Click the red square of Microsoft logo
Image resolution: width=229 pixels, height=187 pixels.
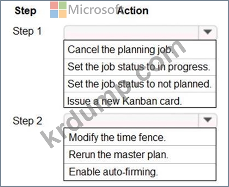click(x=54, y=6)
